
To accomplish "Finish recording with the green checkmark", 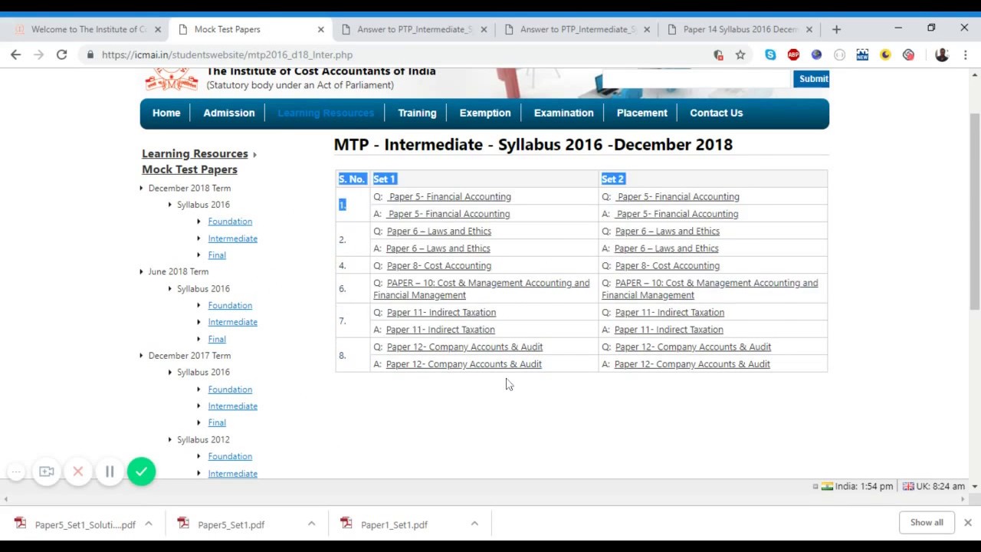I will [x=141, y=472].
